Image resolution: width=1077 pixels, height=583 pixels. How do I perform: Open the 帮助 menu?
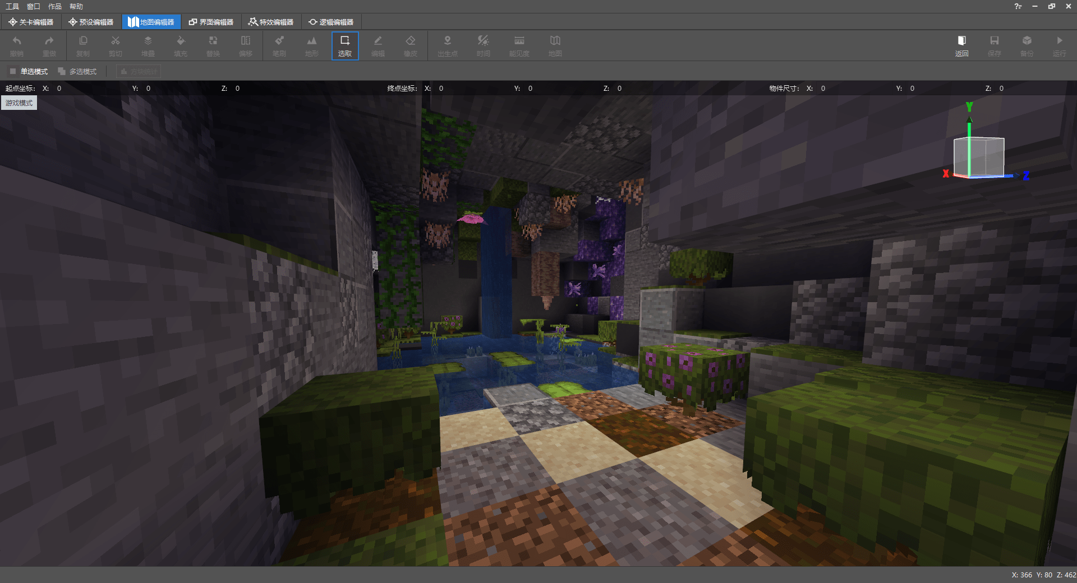[76, 6]
